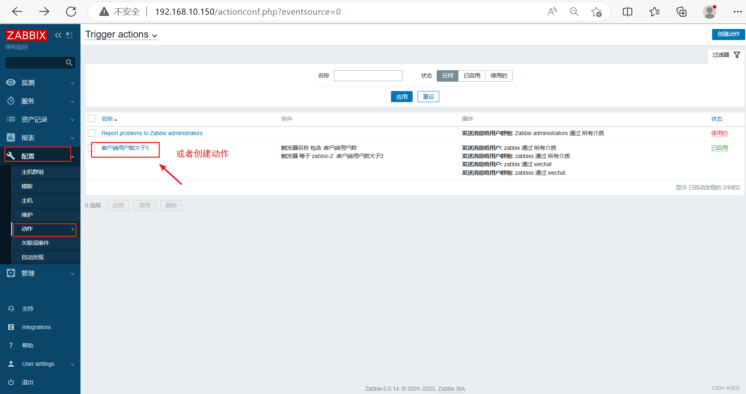746x394 pixels.
Task: Open the read aloud icon in address bar
Action: pos(552,11)
